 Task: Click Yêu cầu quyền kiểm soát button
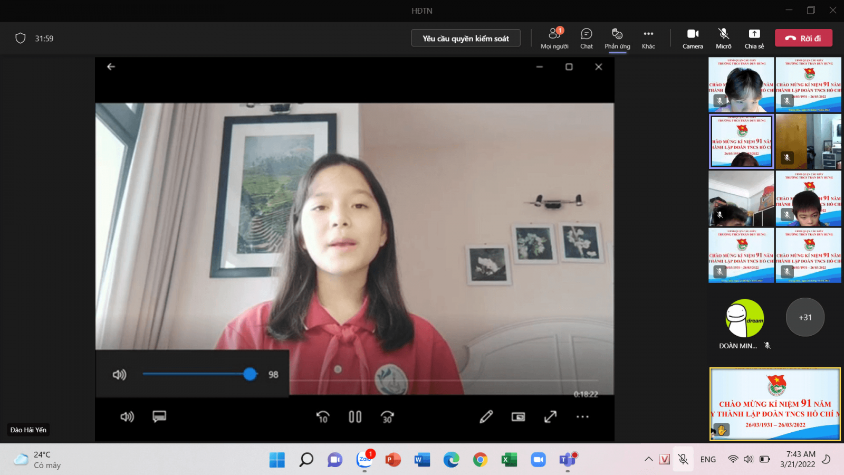pos(465,39)
